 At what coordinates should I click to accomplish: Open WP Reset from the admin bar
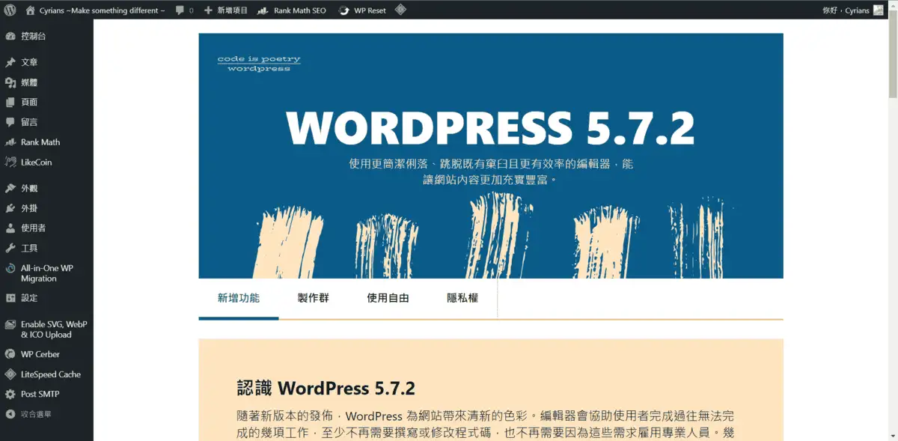[363, 10]
